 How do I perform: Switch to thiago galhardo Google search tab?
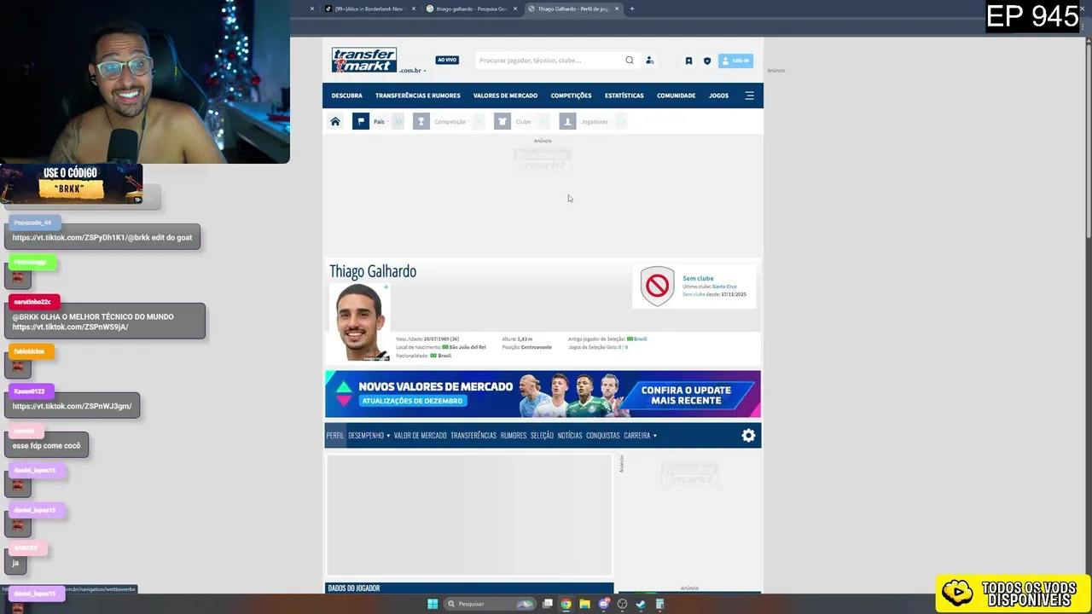(x=471, y=9)
